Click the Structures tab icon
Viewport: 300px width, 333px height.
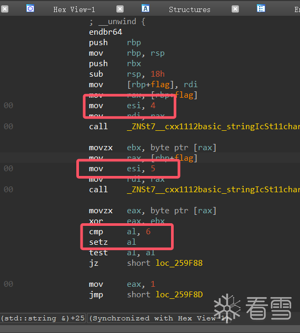(146, 8)
